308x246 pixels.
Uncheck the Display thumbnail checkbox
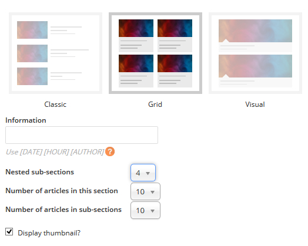tap(9, 232)
